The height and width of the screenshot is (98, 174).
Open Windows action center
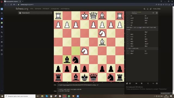pos(171,96)
